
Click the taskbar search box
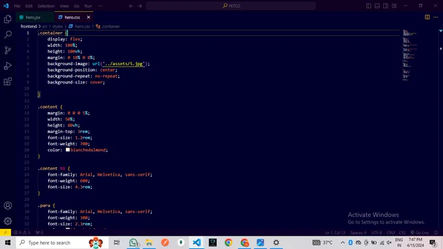62,242
